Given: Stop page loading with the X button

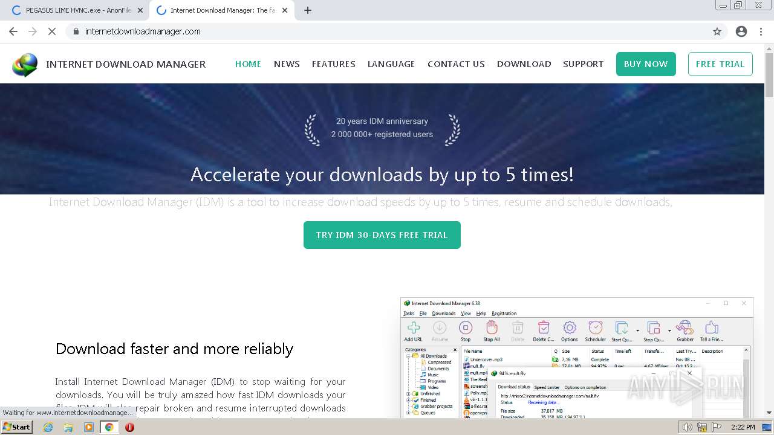Looking at the screenshot, I should click(52, 31).
